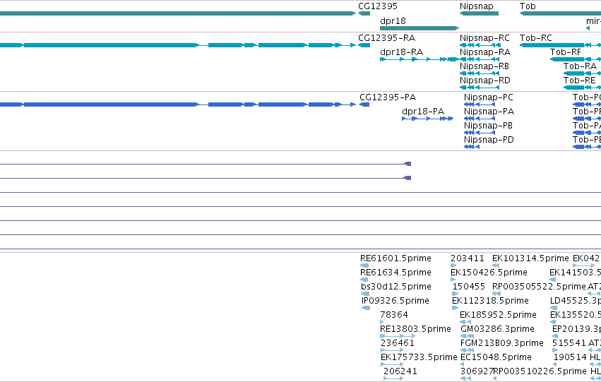Select the CG12395-PA protein block
Image resolution: width=601 pixels, height=382 pixels.
[364, 105]
